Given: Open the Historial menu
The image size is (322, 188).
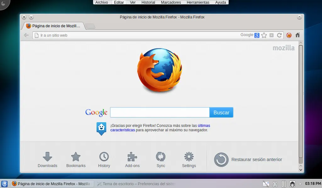Looking at the screenshot, I should pos(148,3).
